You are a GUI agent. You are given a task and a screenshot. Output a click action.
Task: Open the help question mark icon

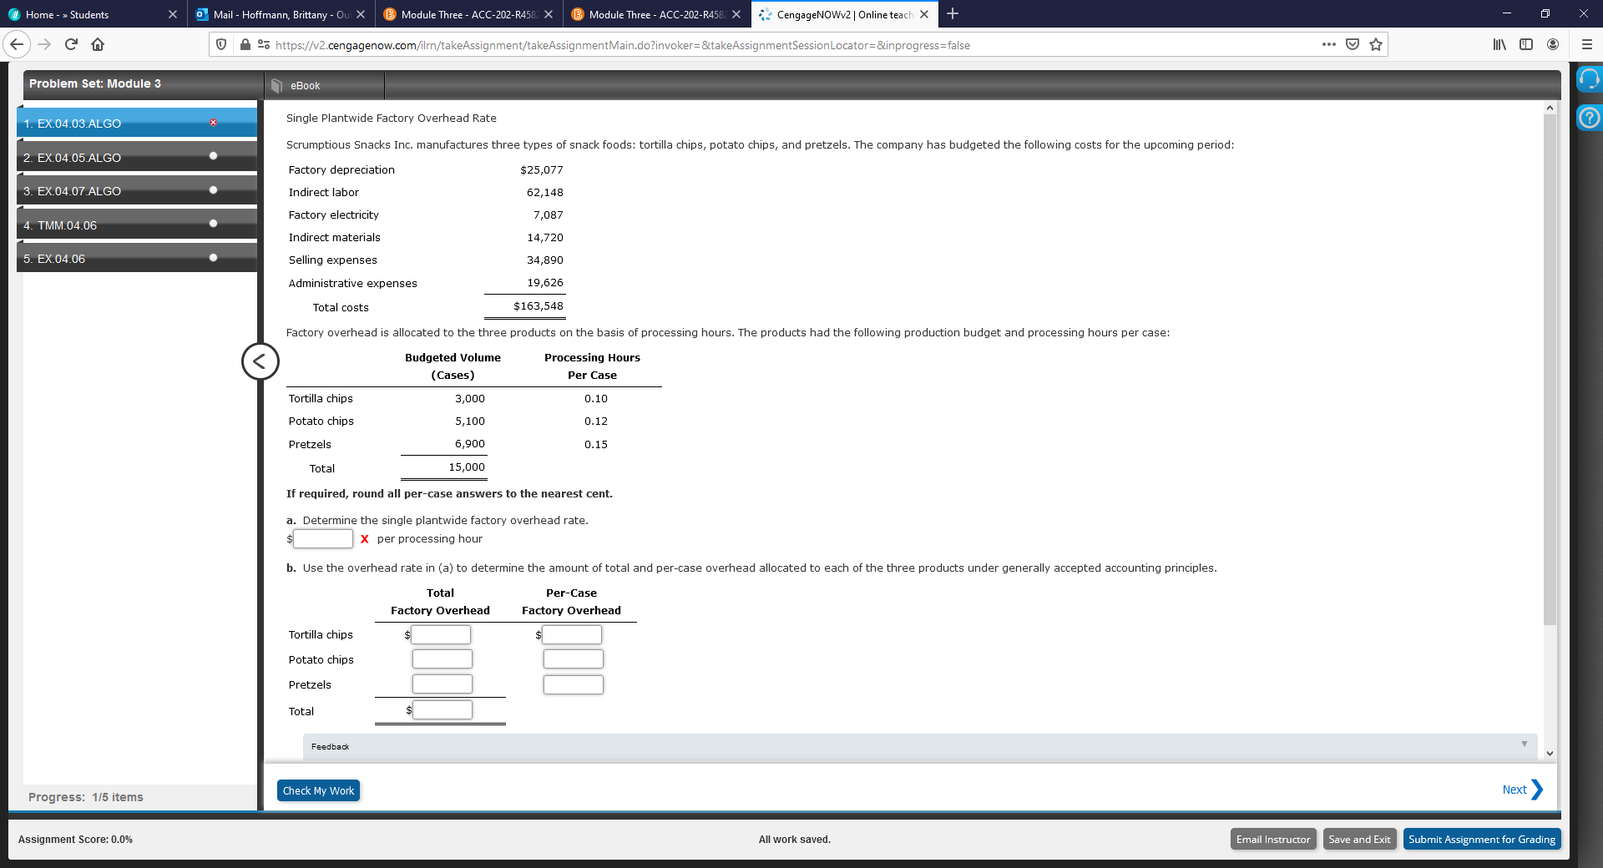(1589, 117)
